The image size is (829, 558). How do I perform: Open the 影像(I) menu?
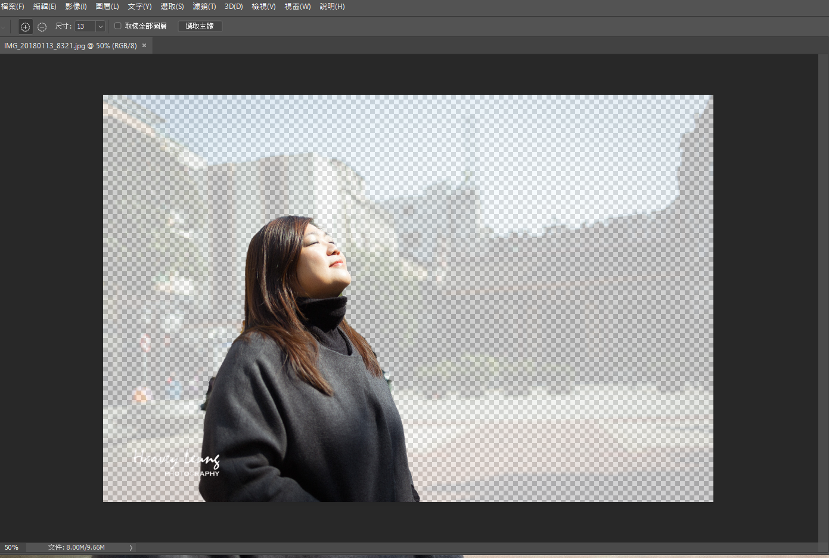76,7
